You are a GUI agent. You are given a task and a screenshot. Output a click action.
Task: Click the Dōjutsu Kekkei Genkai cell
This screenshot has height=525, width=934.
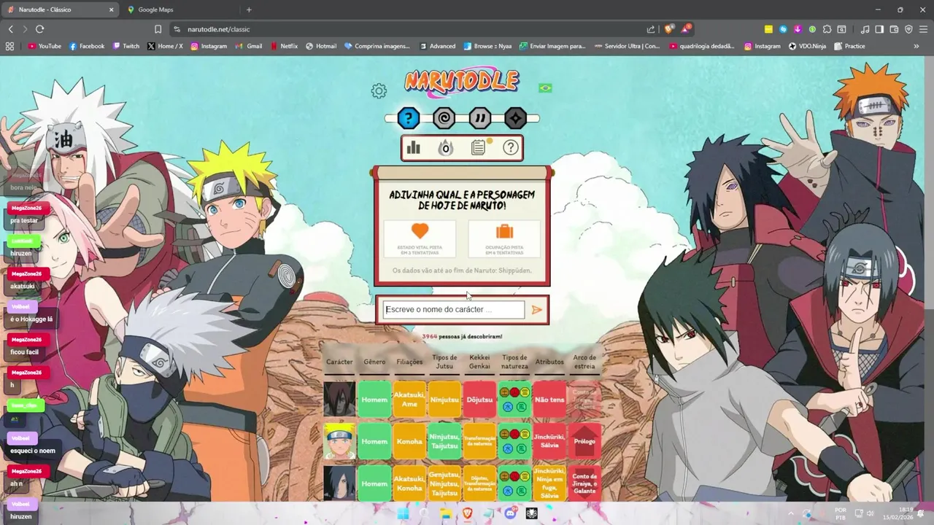(479, 400)
